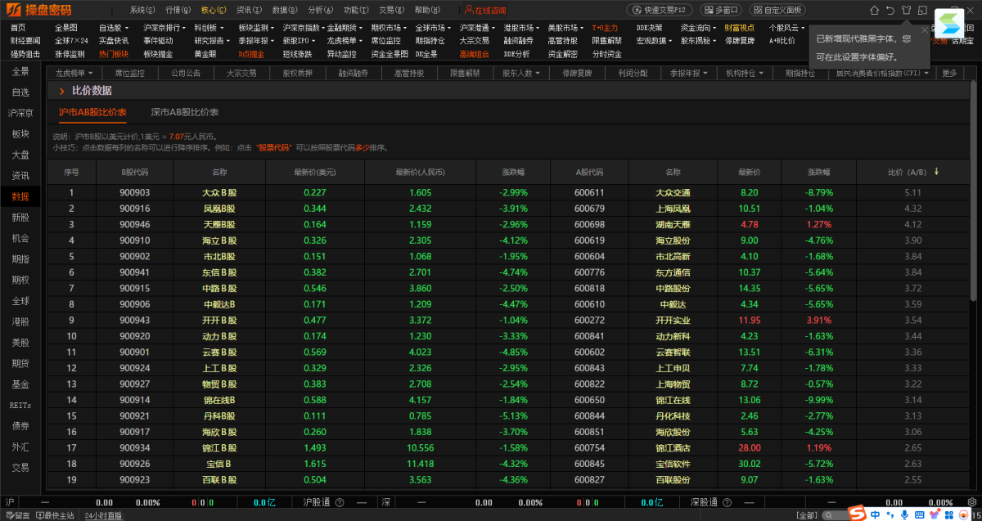
Task: Open 大宗交易 tab in data tabs
Action: (242, 73)
